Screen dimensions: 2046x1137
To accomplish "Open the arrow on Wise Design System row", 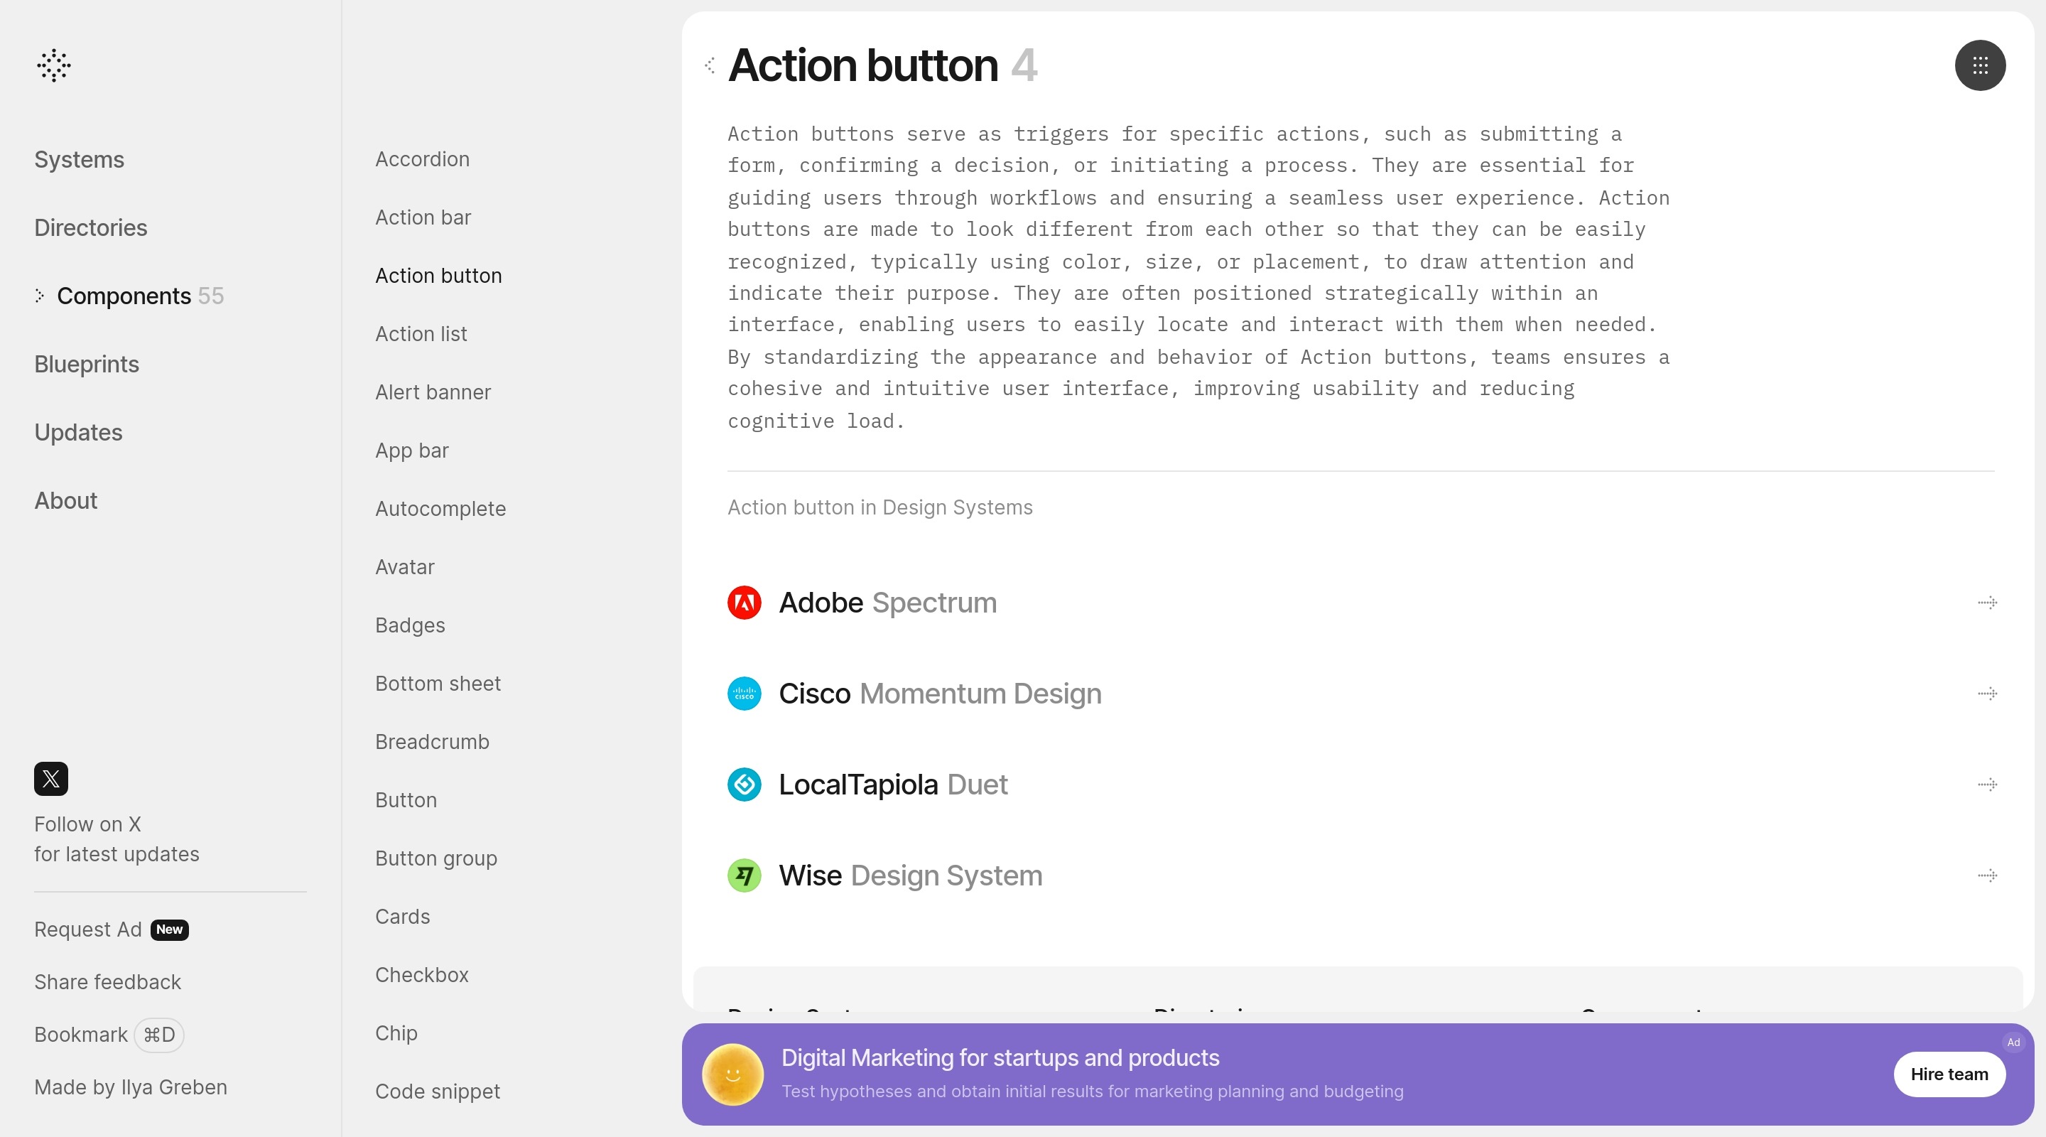I will pyautogui.click(x=1986, y=875).
